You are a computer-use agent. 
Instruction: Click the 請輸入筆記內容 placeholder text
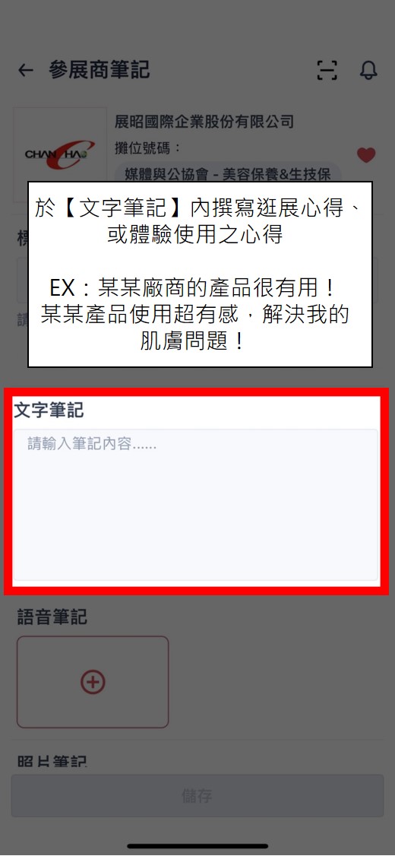(x=92, y=445)
